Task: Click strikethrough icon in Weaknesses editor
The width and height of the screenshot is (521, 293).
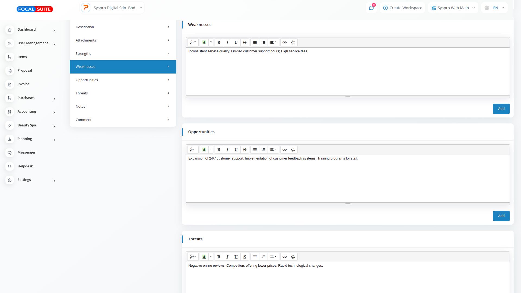Action: (x=245, y=43)
